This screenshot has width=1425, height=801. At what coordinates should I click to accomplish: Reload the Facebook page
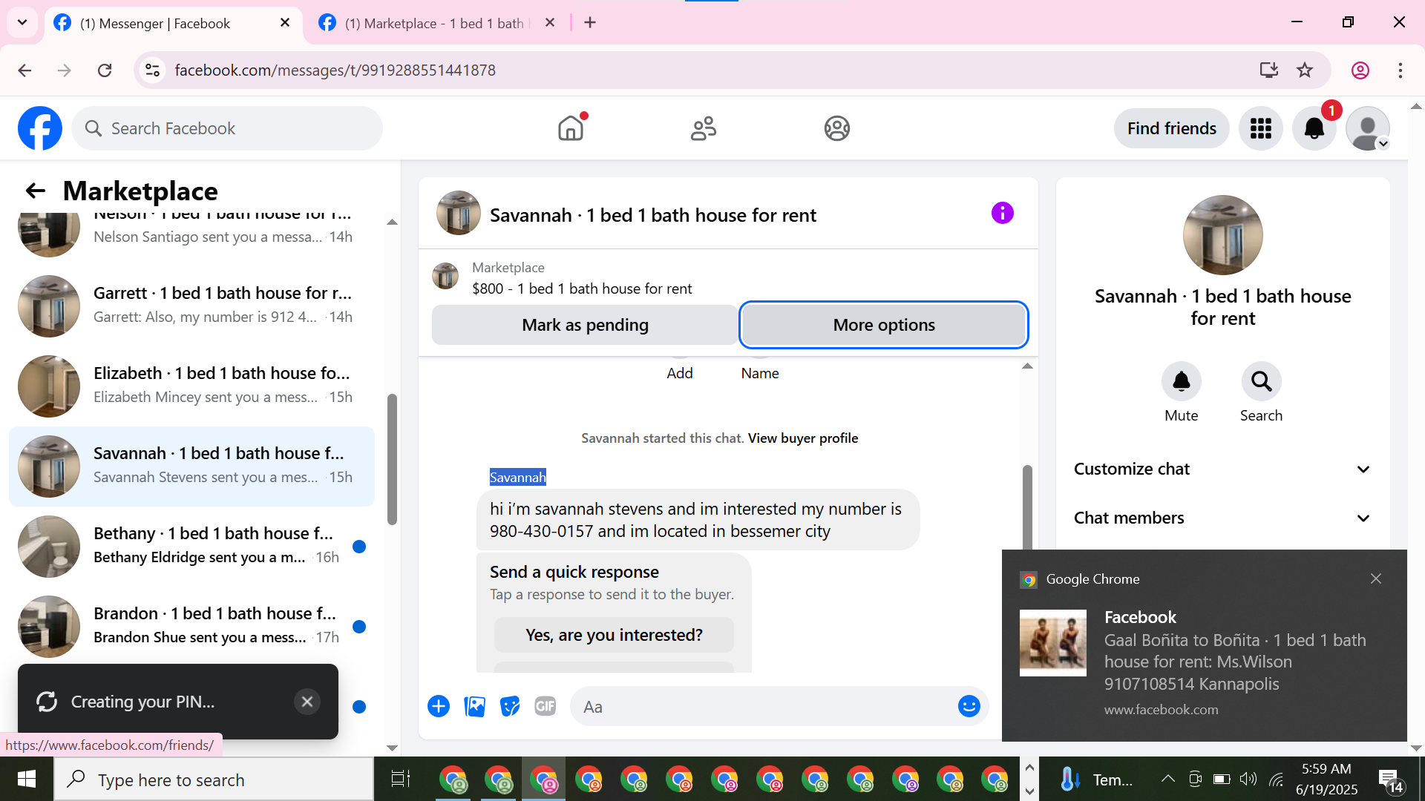(x=105, y=70)
